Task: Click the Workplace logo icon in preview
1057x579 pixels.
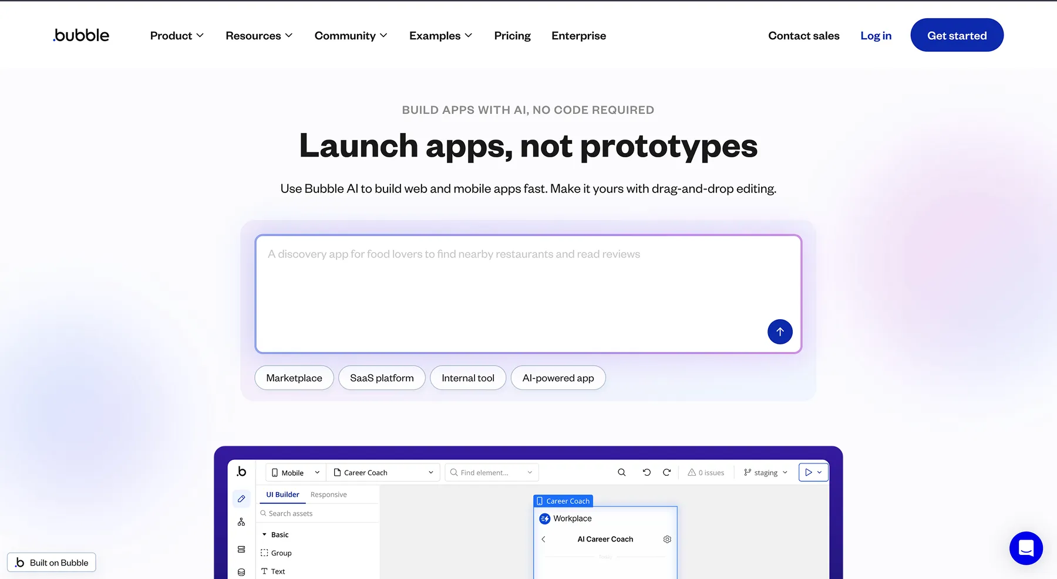Action: pos(545,519)
